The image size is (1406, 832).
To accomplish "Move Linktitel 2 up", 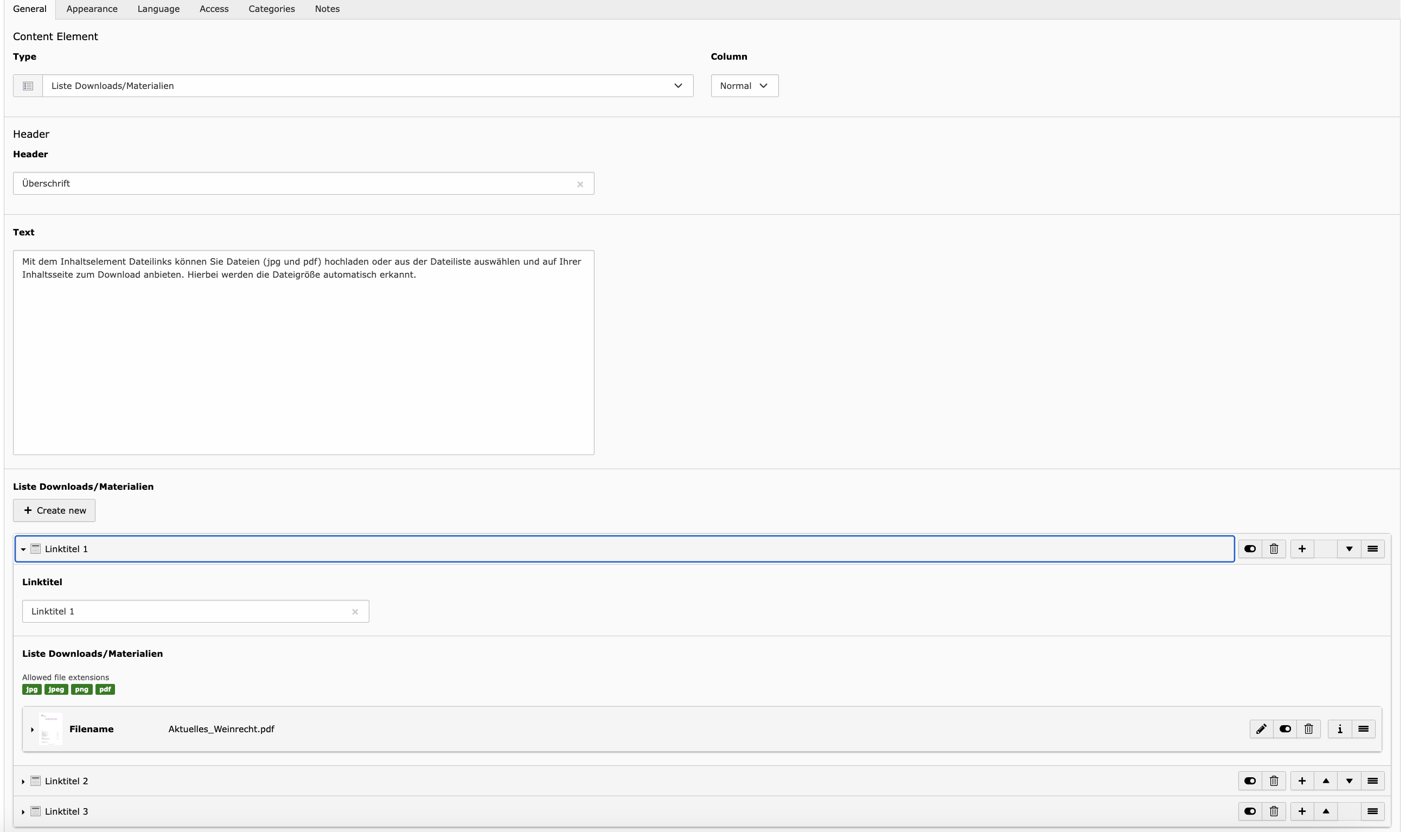I will click(1325, 781).
